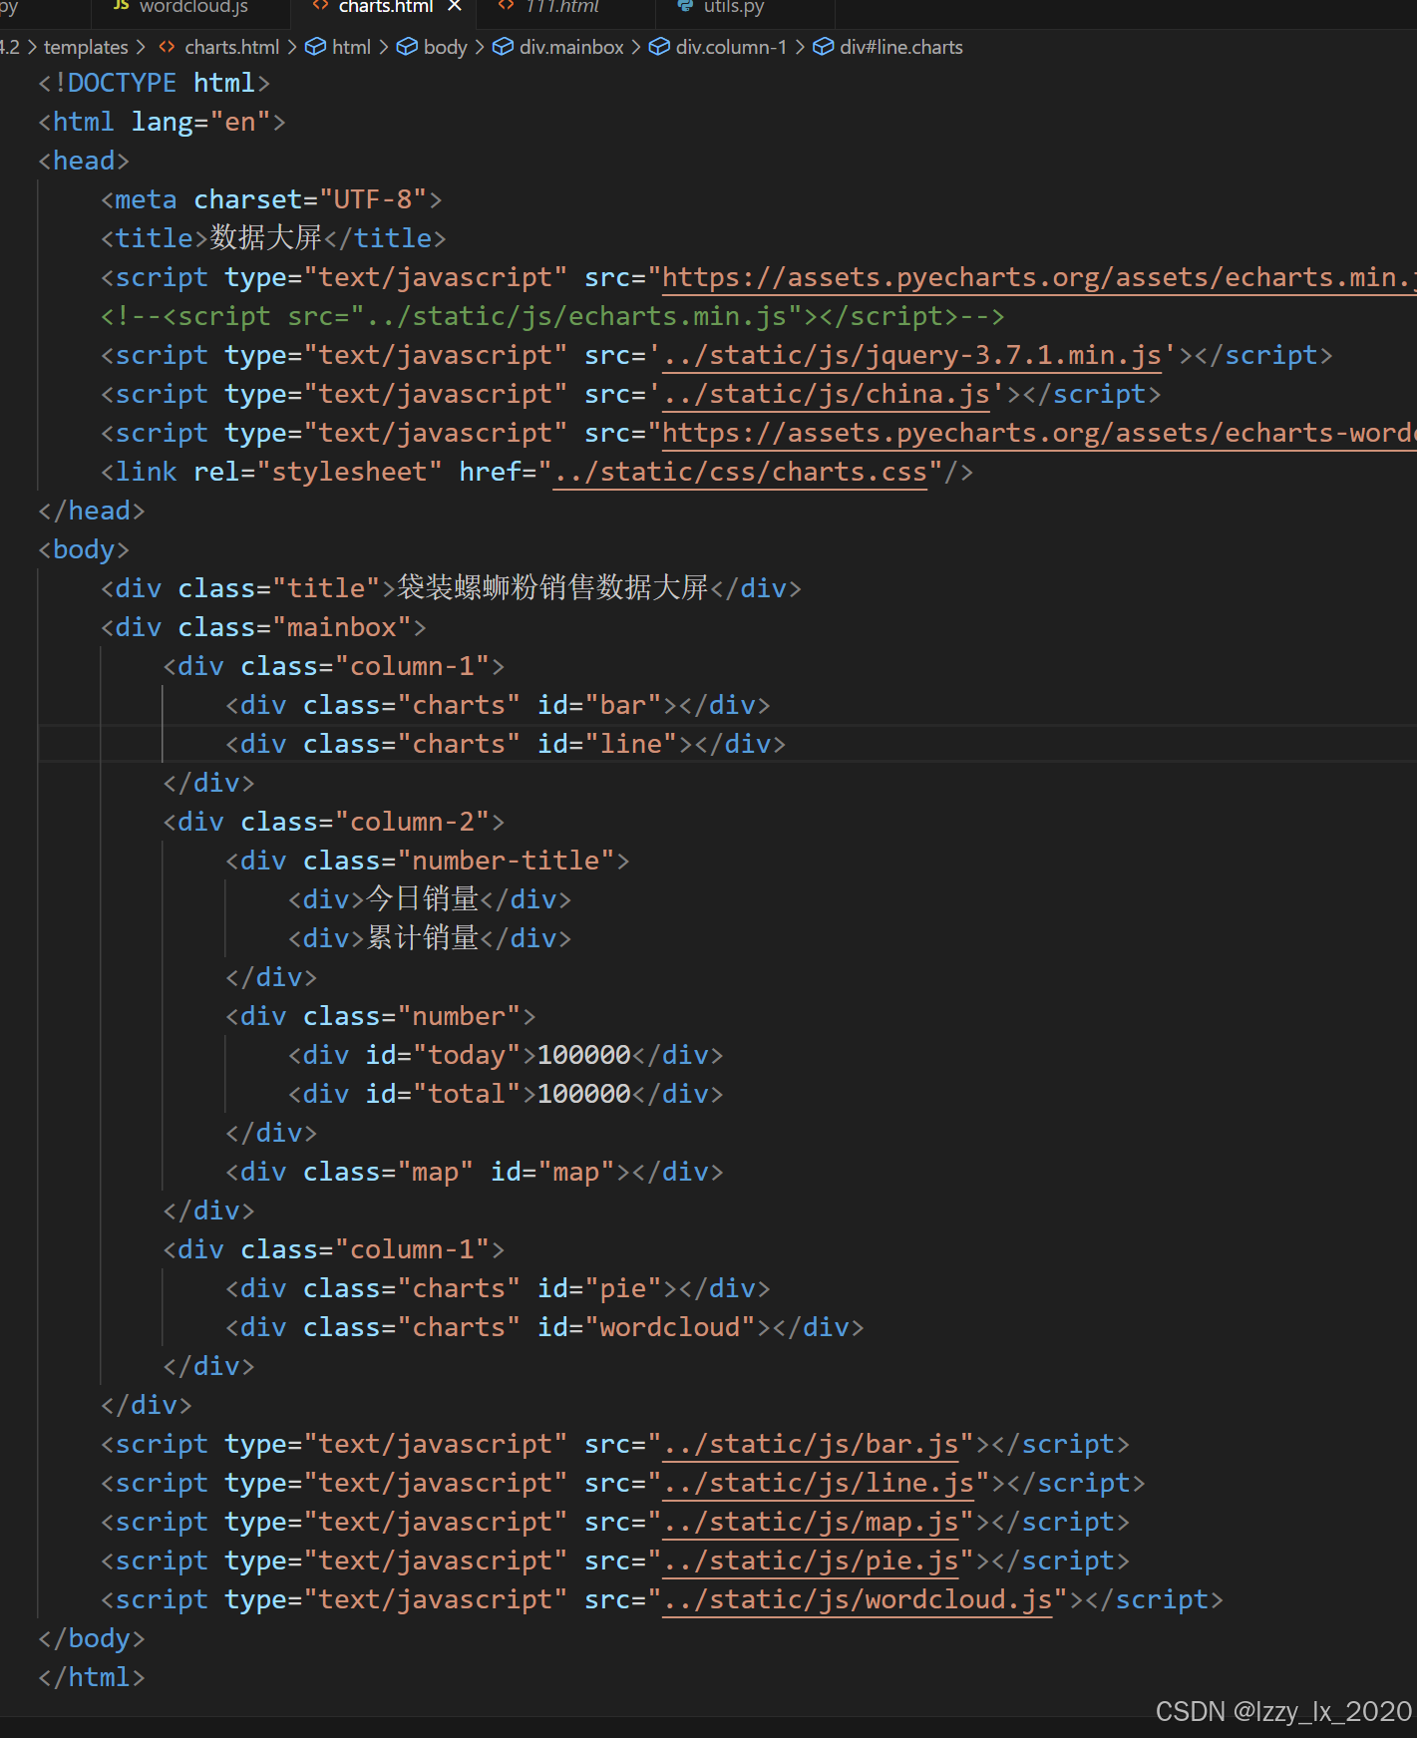Follow the ../static/css/charts.css link
The height and width of the screenshot is (1738, 1417).
click(740, 472)
